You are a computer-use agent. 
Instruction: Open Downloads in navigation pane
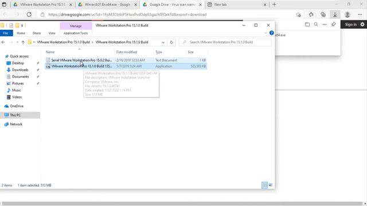(x=20, y=70)
